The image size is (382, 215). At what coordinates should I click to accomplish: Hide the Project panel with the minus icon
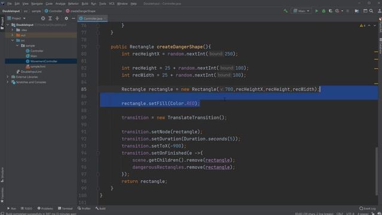coord(73,19)
